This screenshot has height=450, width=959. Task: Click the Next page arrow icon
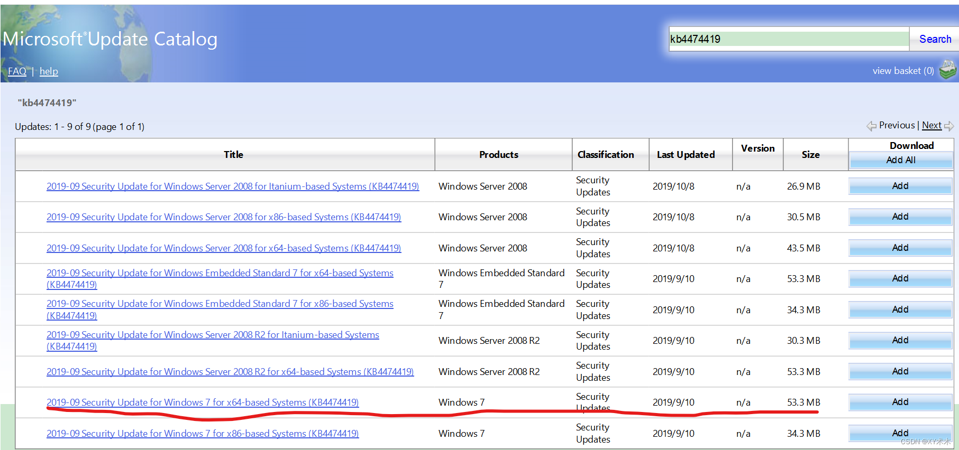(x=949, y=126)
